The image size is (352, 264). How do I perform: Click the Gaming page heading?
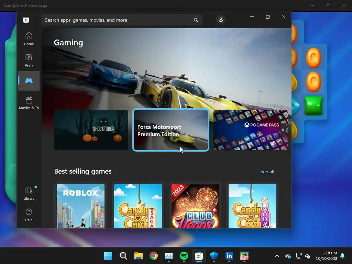(x=68, y=43)
